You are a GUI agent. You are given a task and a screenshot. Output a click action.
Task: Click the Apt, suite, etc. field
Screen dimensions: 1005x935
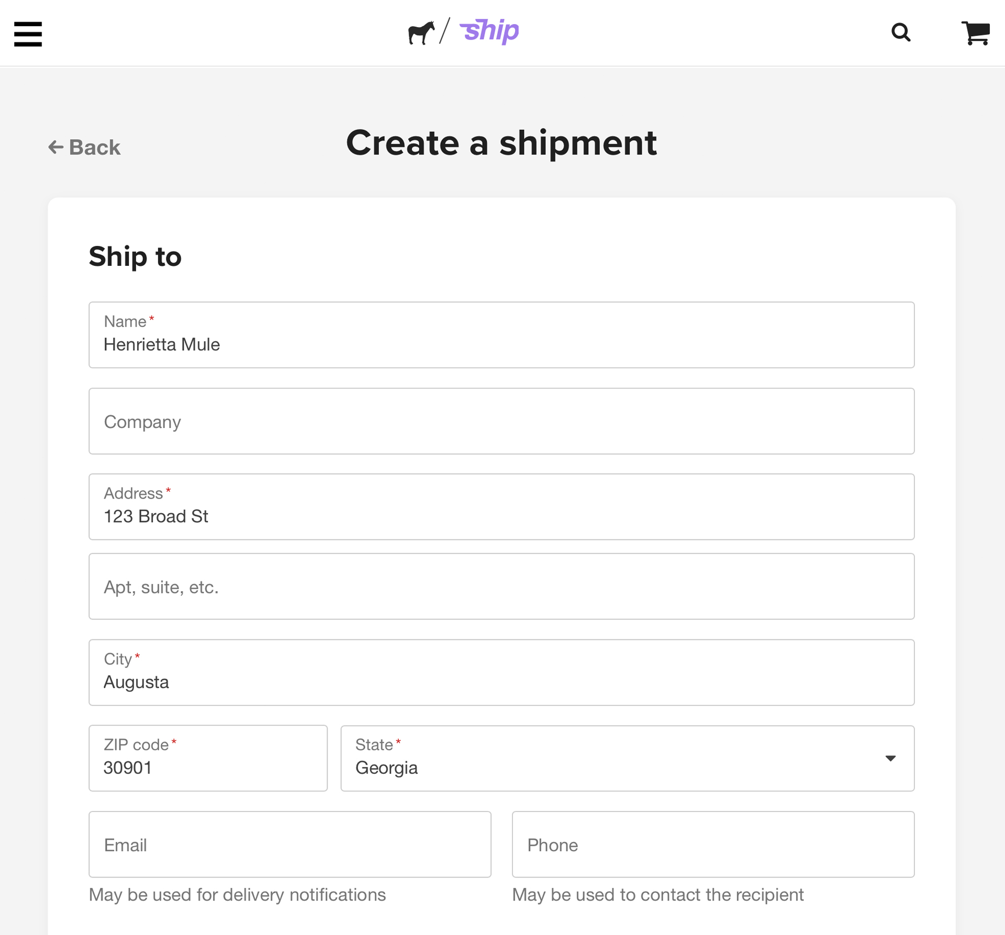pos(501,586)
